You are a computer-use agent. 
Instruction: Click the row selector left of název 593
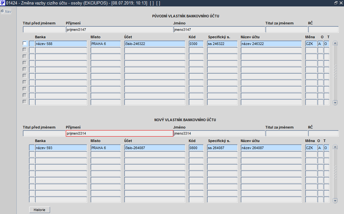point(32,148)
